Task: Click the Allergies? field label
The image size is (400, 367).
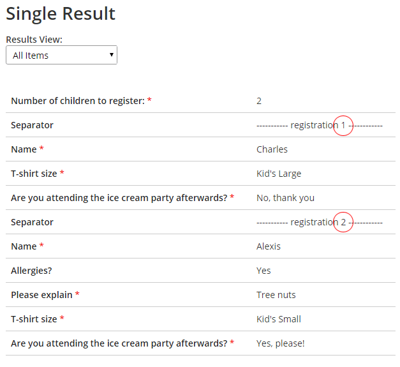Action: [31, 271]
